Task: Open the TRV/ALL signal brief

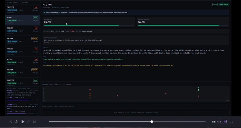Action: (x=22, y=51)
